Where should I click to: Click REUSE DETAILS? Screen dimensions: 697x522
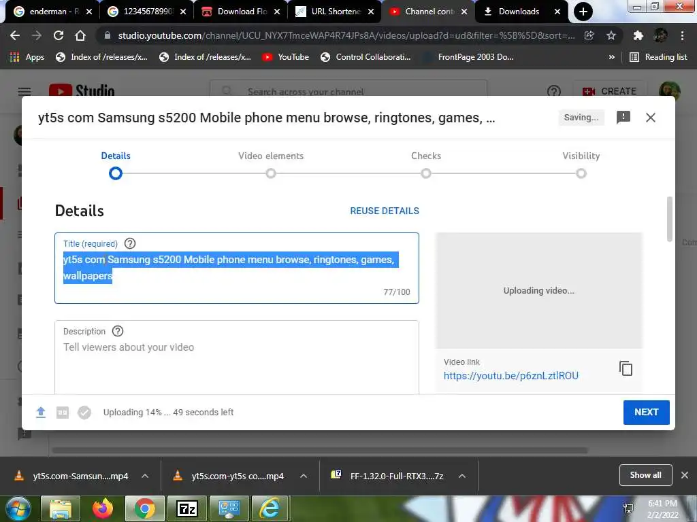coord(385,211)
